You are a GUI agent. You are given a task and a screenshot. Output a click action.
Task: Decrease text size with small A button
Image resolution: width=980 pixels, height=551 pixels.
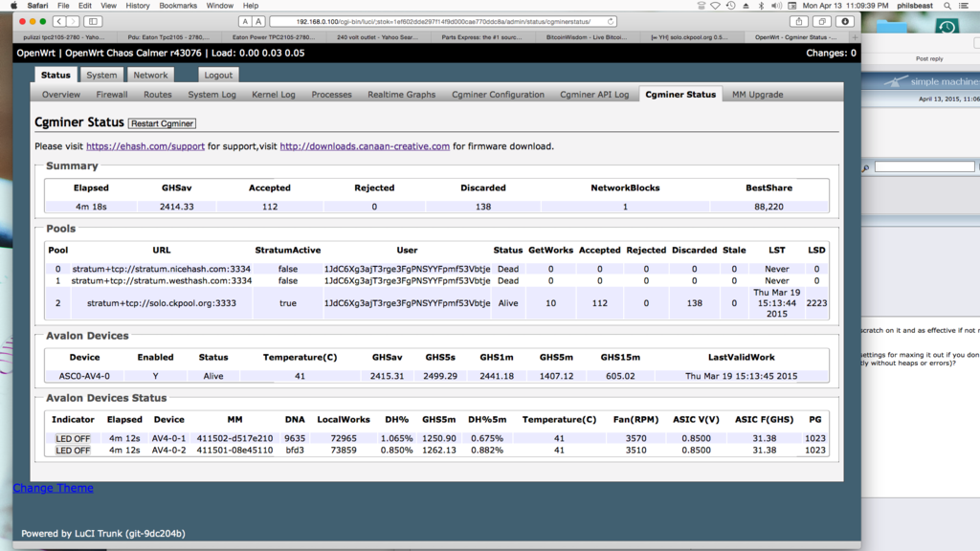(245, 21)
